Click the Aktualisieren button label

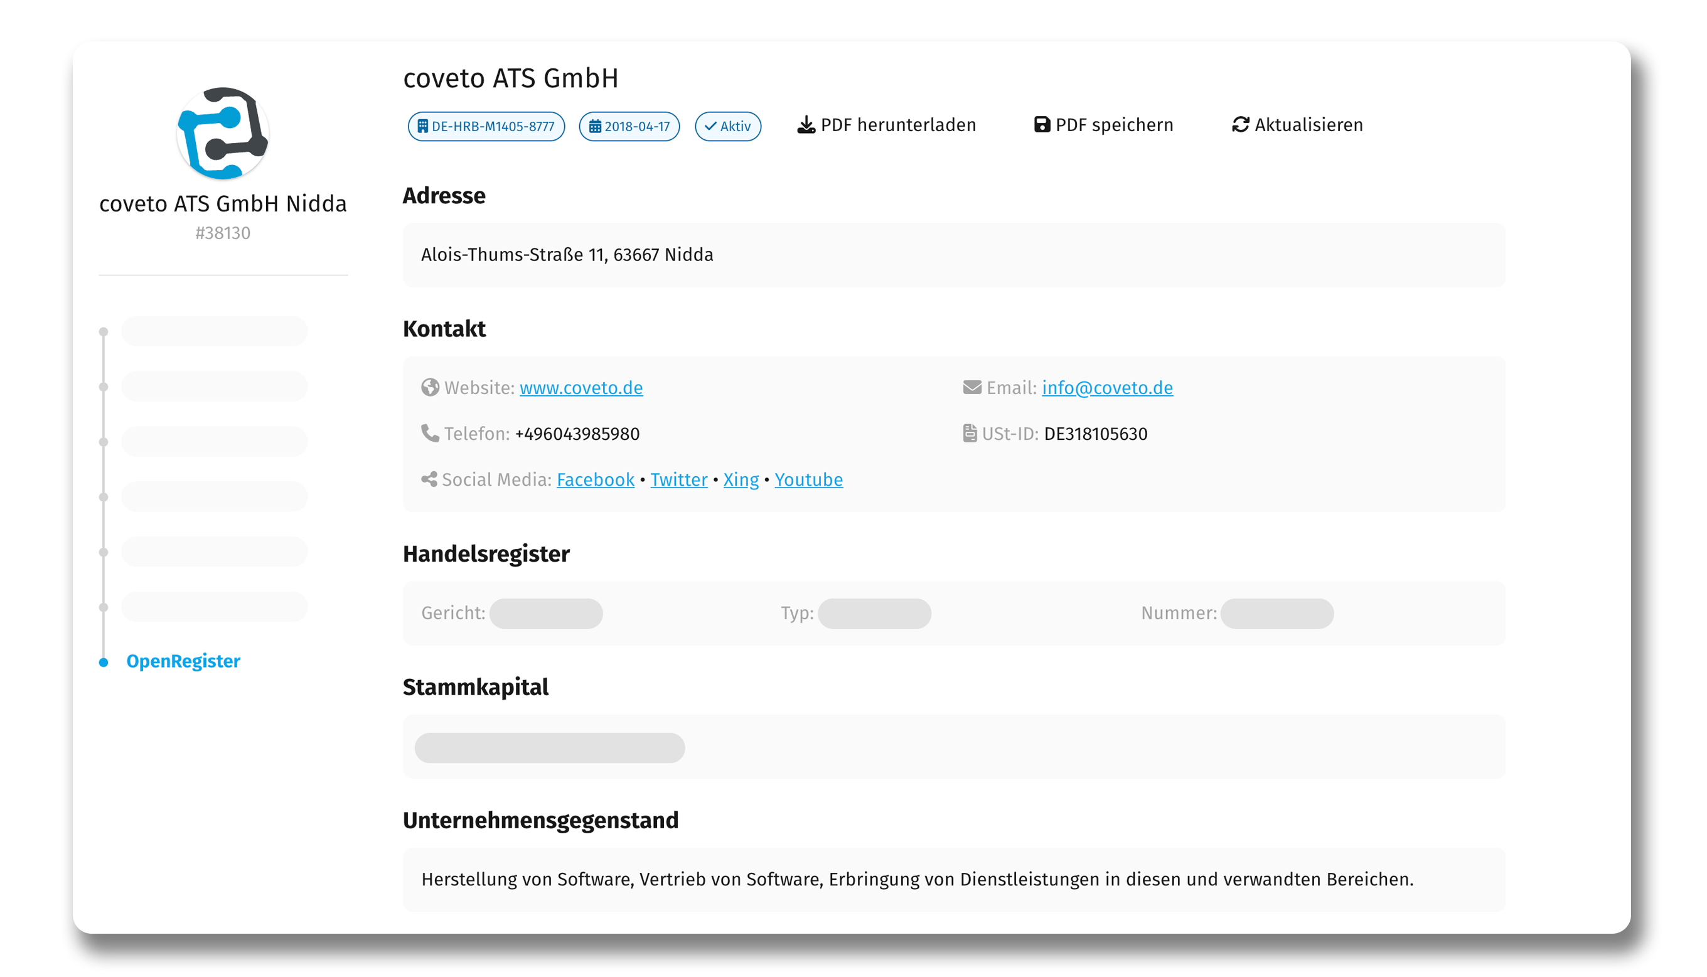1308,125
